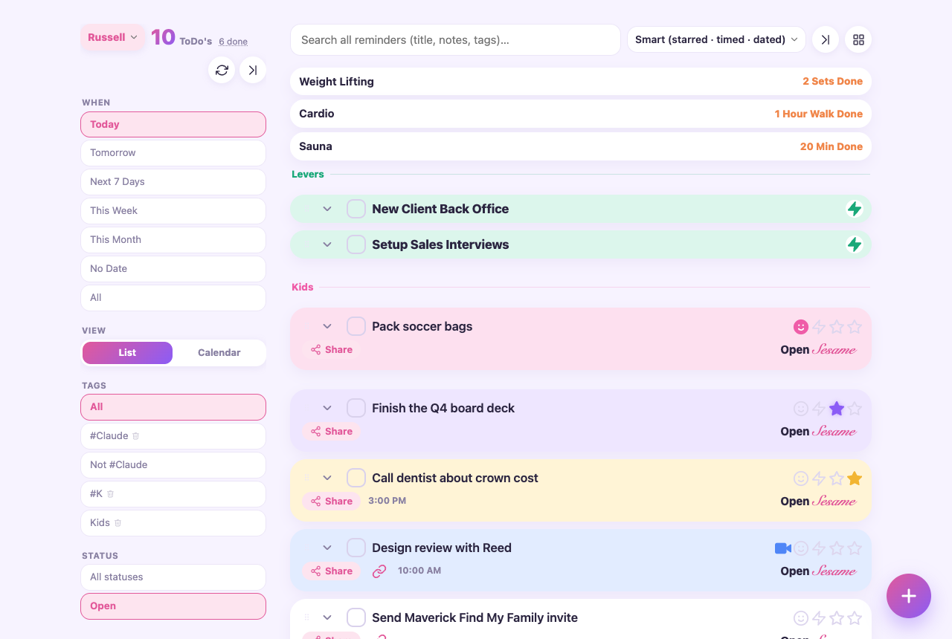
Task: Click the pink smiley on Pack soccer bags
Action: pyautogui.click(x=801, y=326)
